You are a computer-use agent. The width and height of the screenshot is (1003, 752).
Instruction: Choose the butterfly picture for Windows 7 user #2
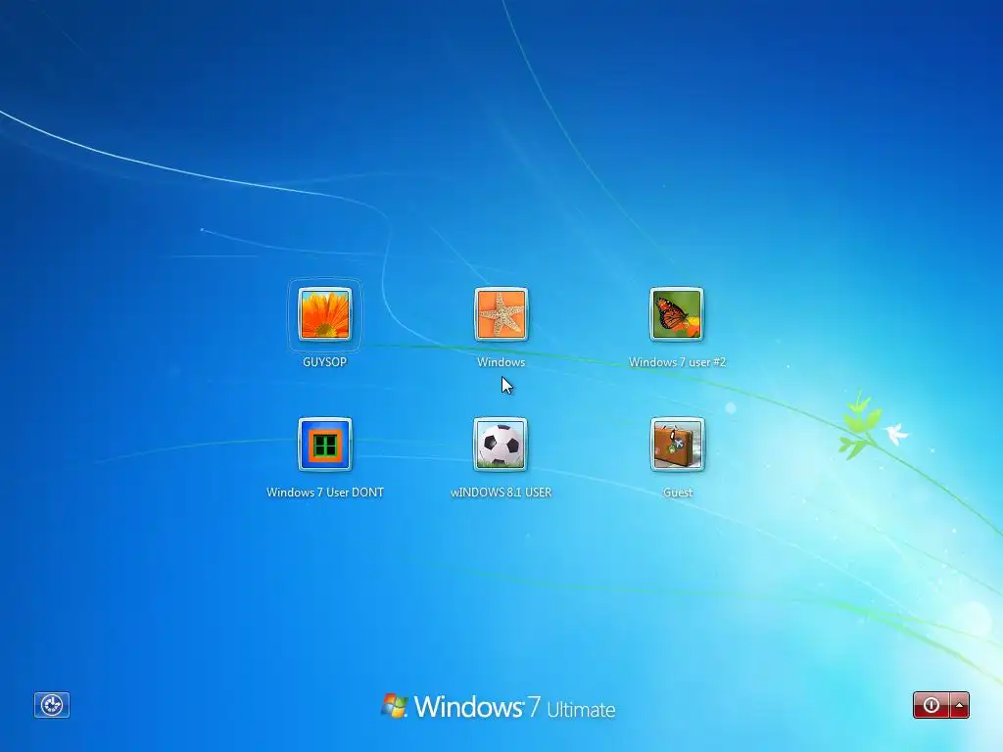pyautogui.click(x=677, y=314)
